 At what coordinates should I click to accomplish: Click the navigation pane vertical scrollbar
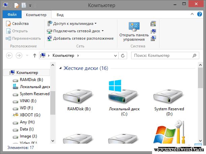point(52,104)
